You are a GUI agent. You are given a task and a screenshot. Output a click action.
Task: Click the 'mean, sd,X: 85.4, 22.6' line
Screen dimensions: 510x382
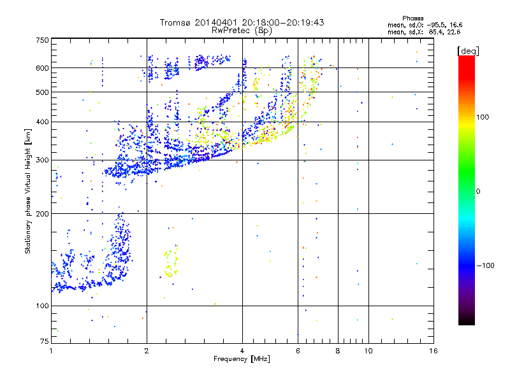(x=424, y=32)
